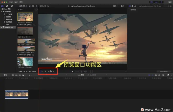Open the Video inspector filmstrip tab

130,6
